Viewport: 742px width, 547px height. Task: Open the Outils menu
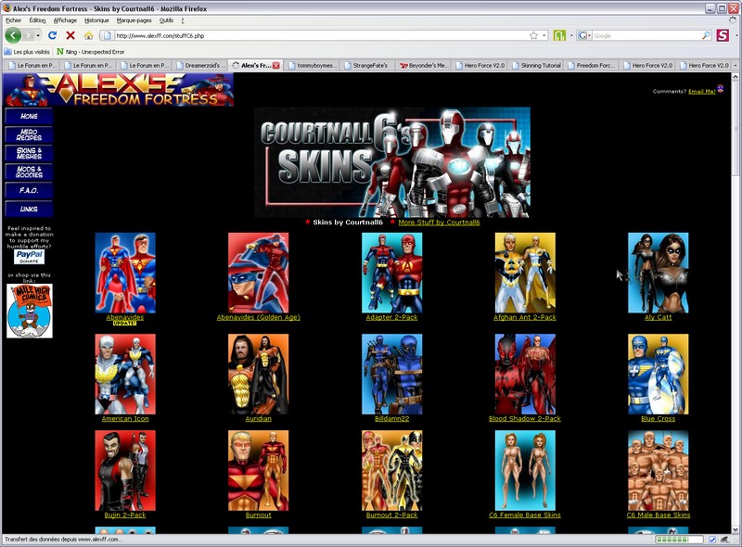pyautogui.click(x=166, y=20)
